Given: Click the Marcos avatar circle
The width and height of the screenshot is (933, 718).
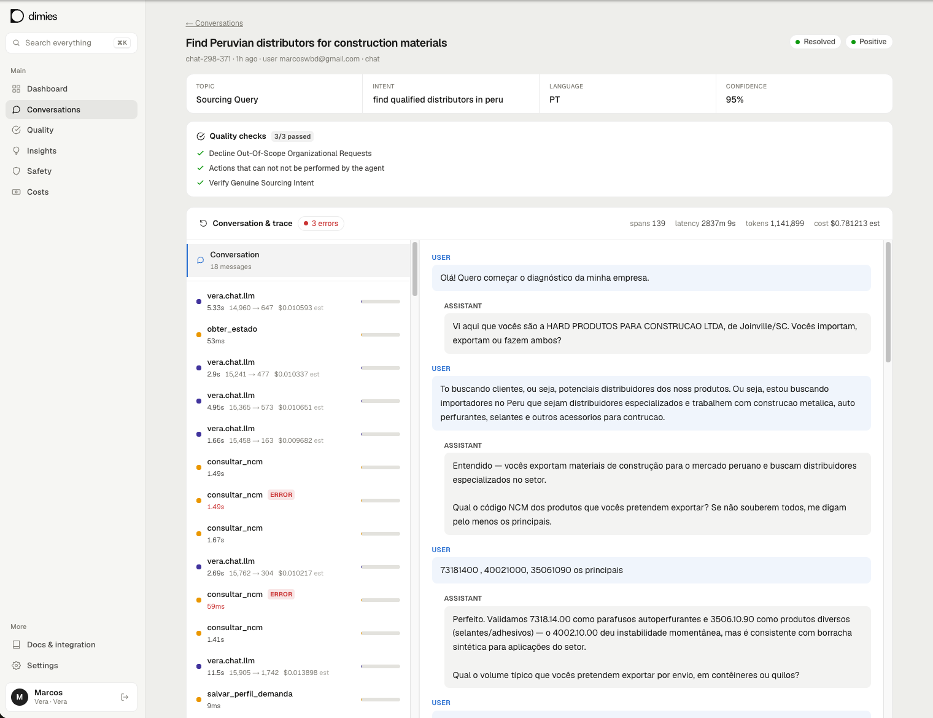Looking at the screenshot, I should pos(20,697).
